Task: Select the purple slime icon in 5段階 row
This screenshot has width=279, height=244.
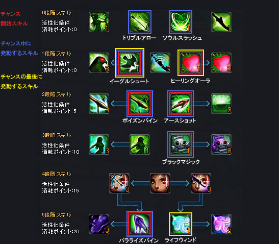Action: click(x=99, y=224)
